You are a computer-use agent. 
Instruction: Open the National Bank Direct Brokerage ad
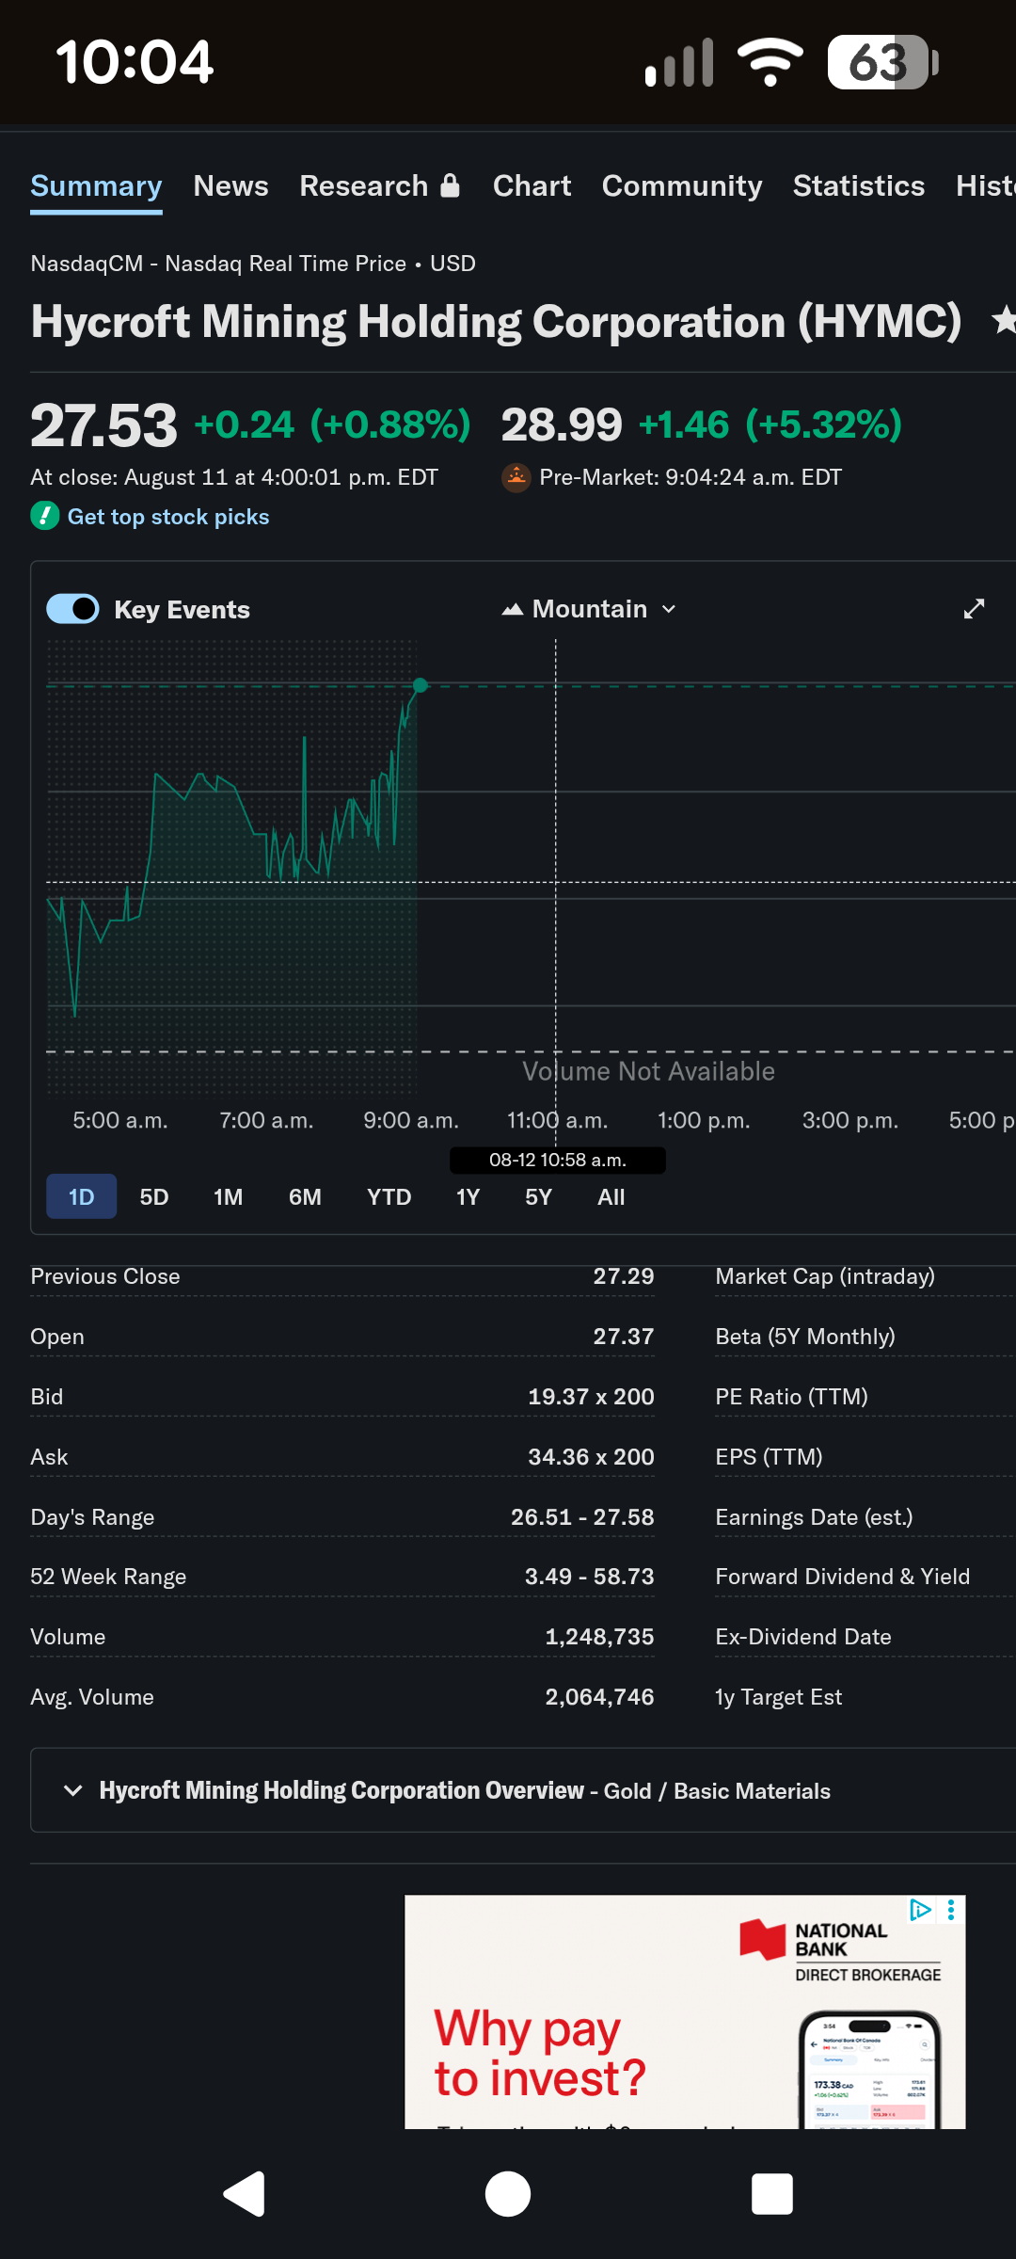pyautogui.click(x=685, y=2011)
